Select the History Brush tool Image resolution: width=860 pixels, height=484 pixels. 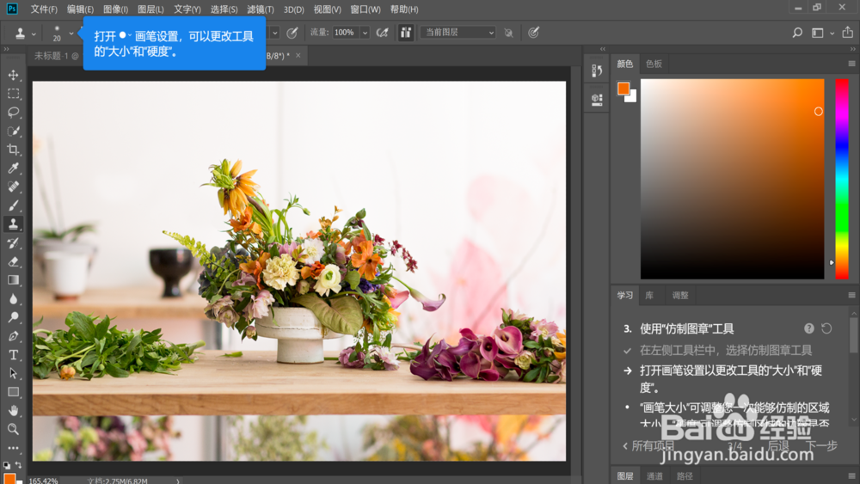13,242
